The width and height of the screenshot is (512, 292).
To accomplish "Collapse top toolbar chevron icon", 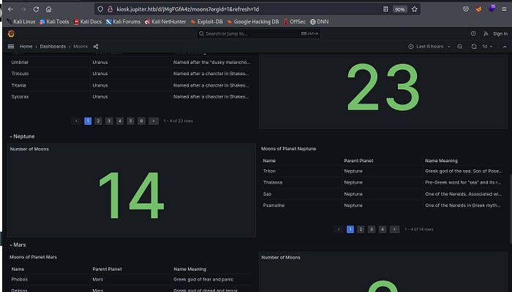I will [x=505, y=47].
